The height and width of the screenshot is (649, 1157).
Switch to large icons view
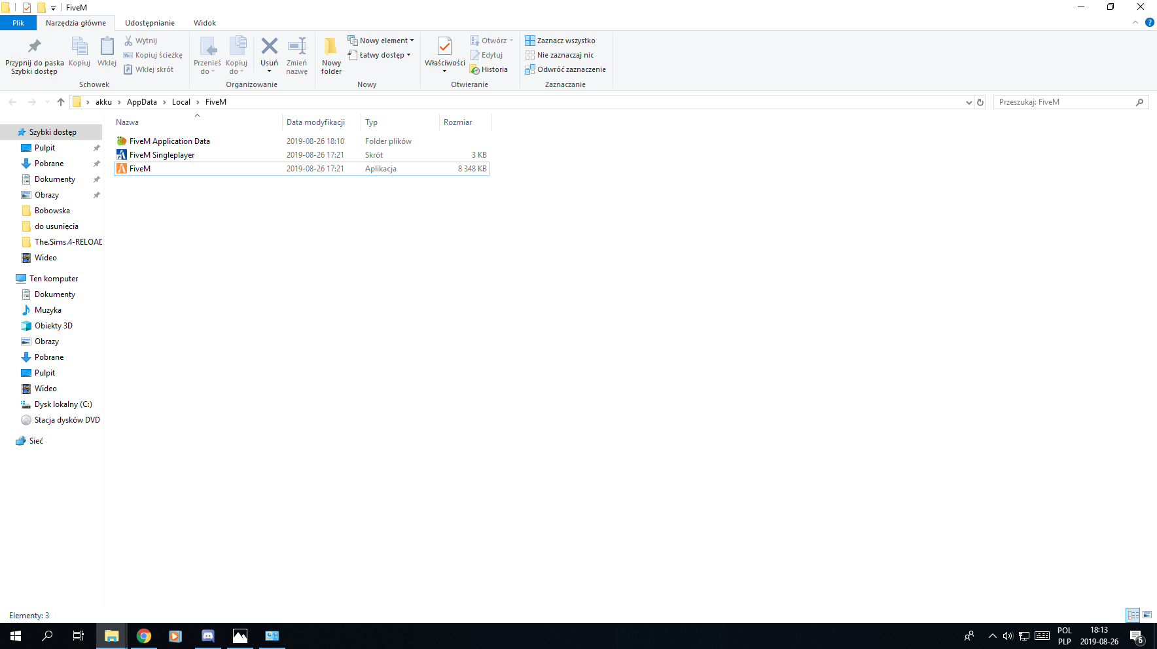[1147, 615]
